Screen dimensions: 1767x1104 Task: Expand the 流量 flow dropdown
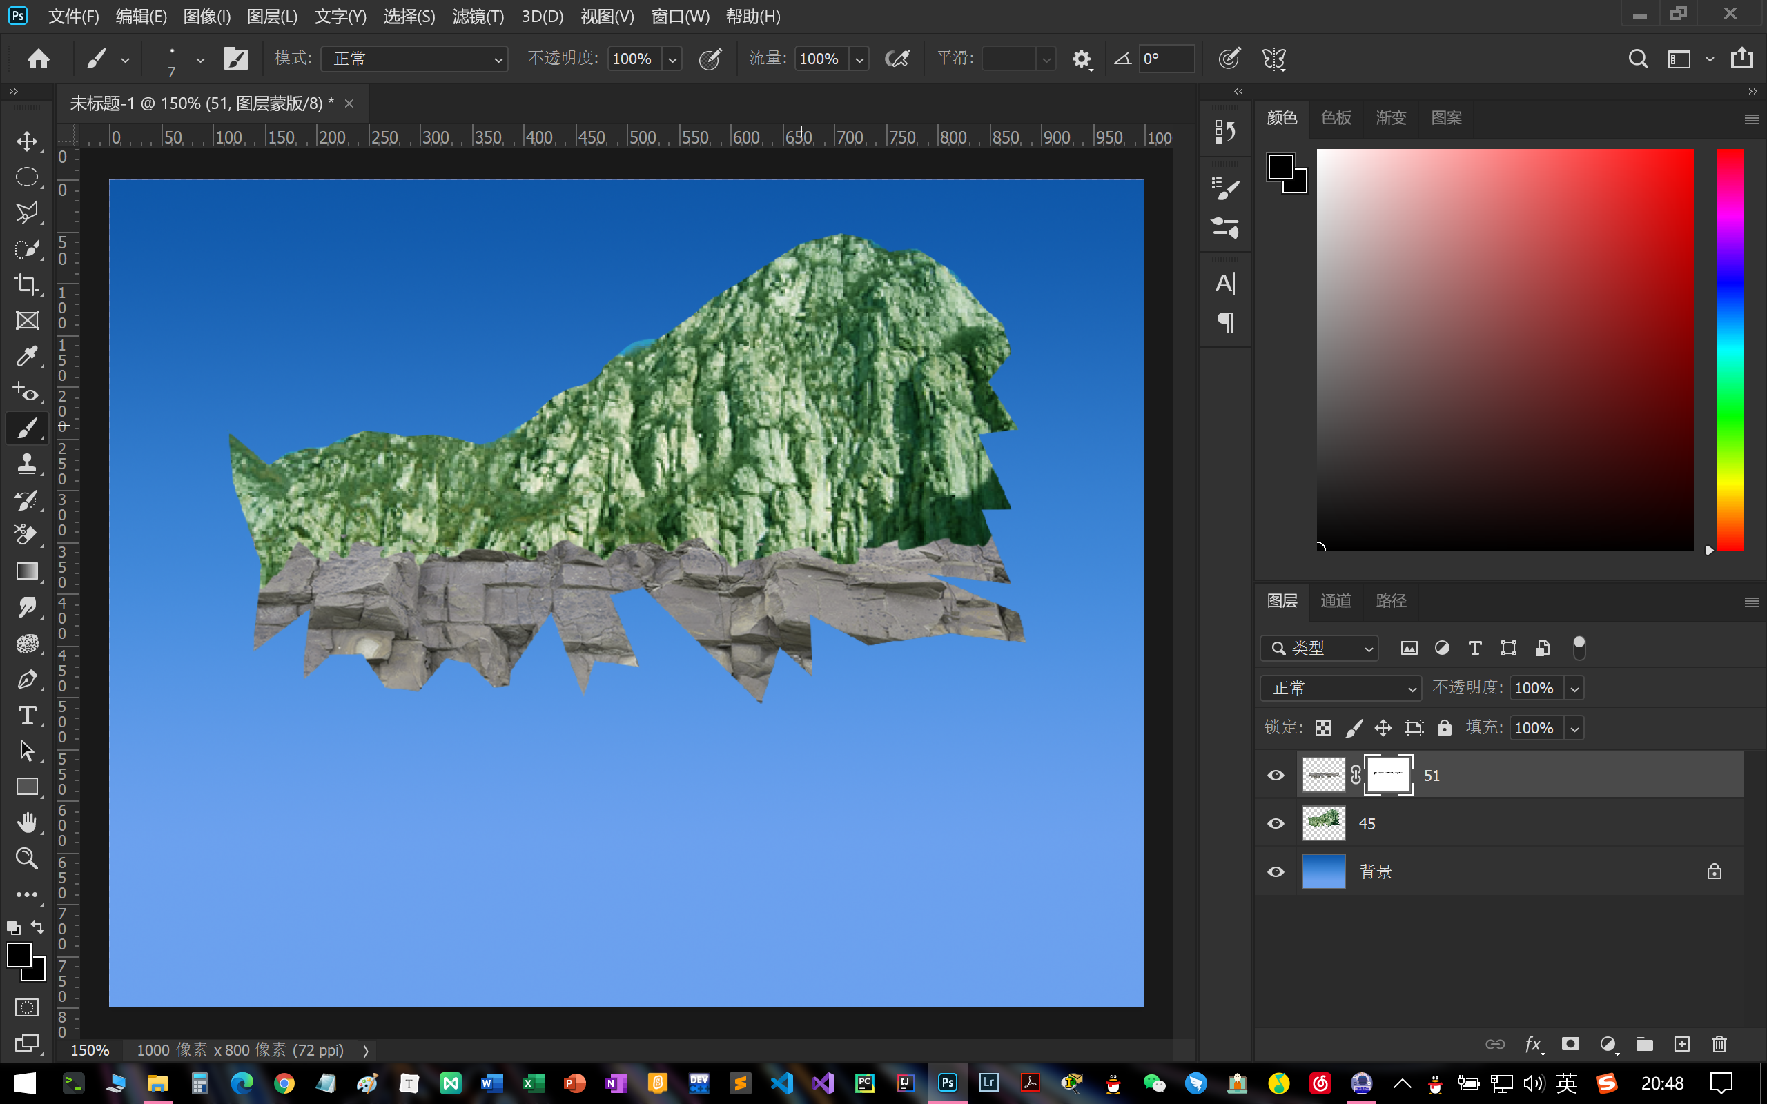click(x=859, y=59)
